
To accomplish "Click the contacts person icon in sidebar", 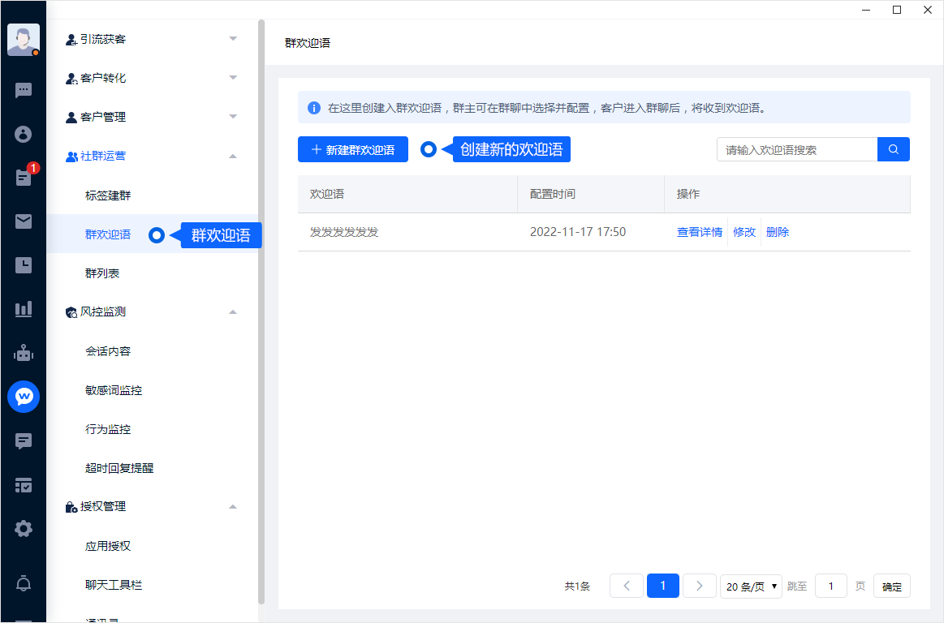I will 24,134.
